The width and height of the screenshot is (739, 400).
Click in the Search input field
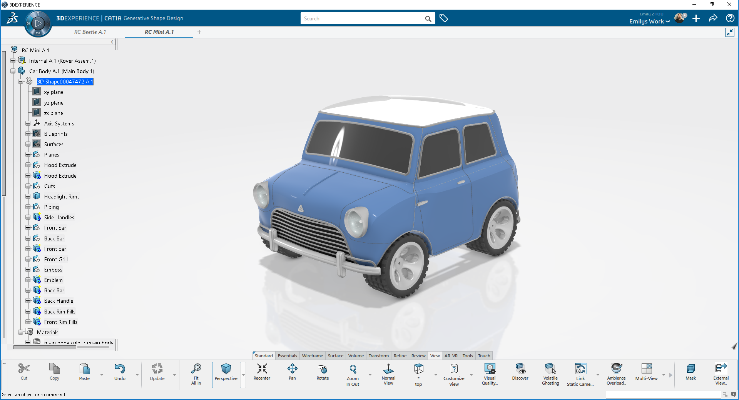[x=362, y=18]
